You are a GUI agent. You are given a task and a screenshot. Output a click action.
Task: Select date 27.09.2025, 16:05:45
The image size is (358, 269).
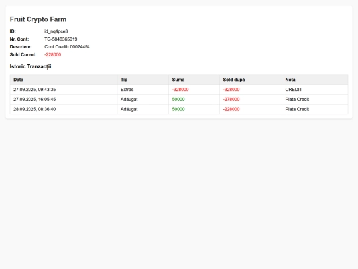pos(34,99)
